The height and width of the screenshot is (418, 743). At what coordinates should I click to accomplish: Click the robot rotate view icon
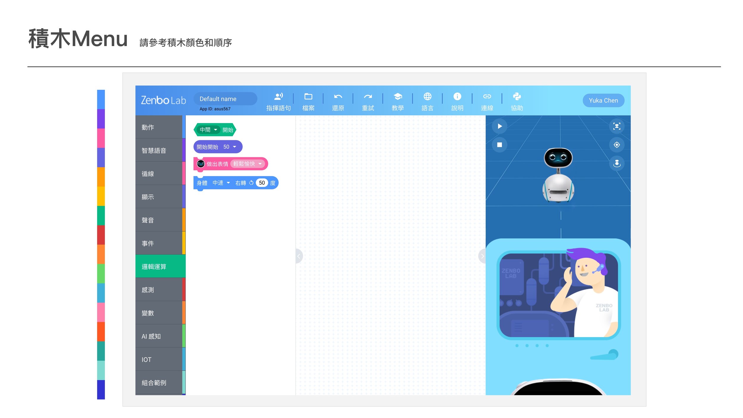(x=617, y=163)
